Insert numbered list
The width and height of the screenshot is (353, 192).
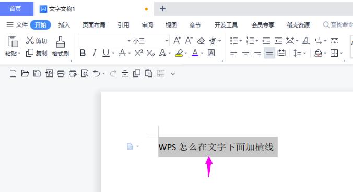coord(250,41)
